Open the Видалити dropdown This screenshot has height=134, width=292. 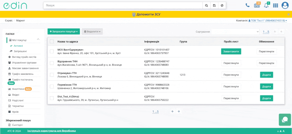point(92,31)
